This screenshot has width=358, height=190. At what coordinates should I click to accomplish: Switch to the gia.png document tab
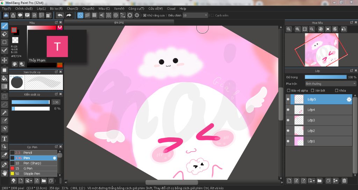point(119,22)
